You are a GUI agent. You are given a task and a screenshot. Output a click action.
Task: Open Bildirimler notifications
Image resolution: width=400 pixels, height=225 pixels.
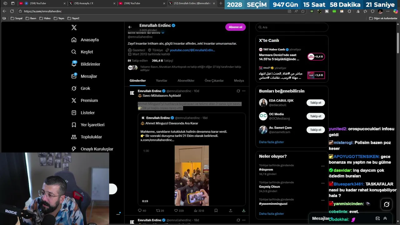coord(86,64)
